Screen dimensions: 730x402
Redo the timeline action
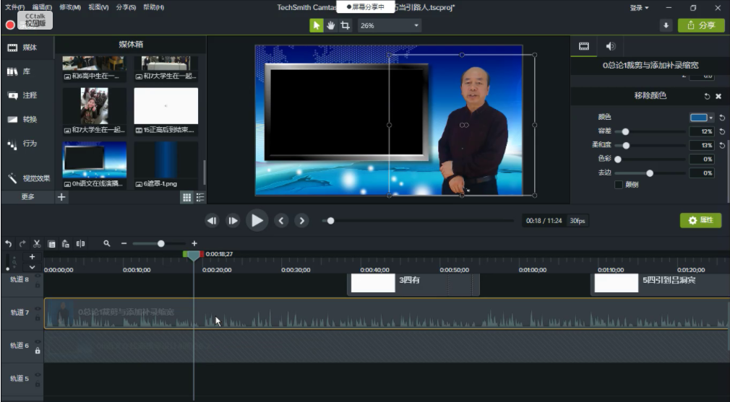(22, 243)
